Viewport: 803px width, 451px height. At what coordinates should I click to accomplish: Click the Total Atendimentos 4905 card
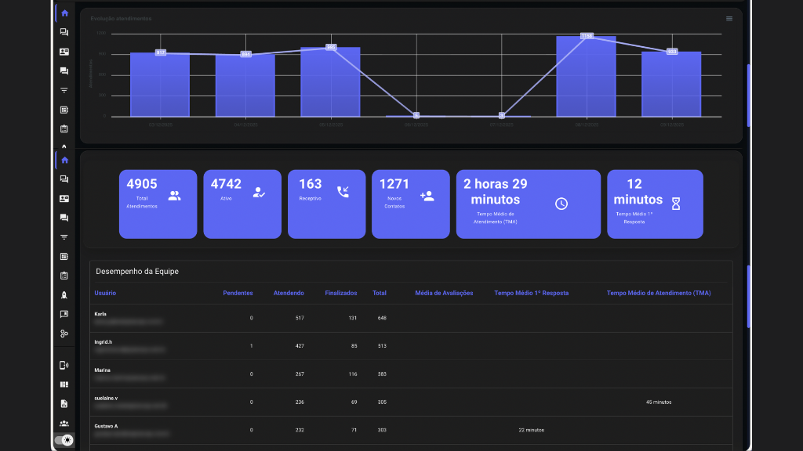(x=158, y=204)
